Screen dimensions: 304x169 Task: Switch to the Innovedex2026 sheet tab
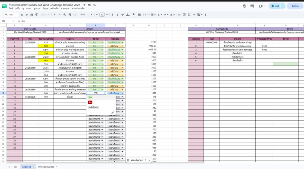46,167
